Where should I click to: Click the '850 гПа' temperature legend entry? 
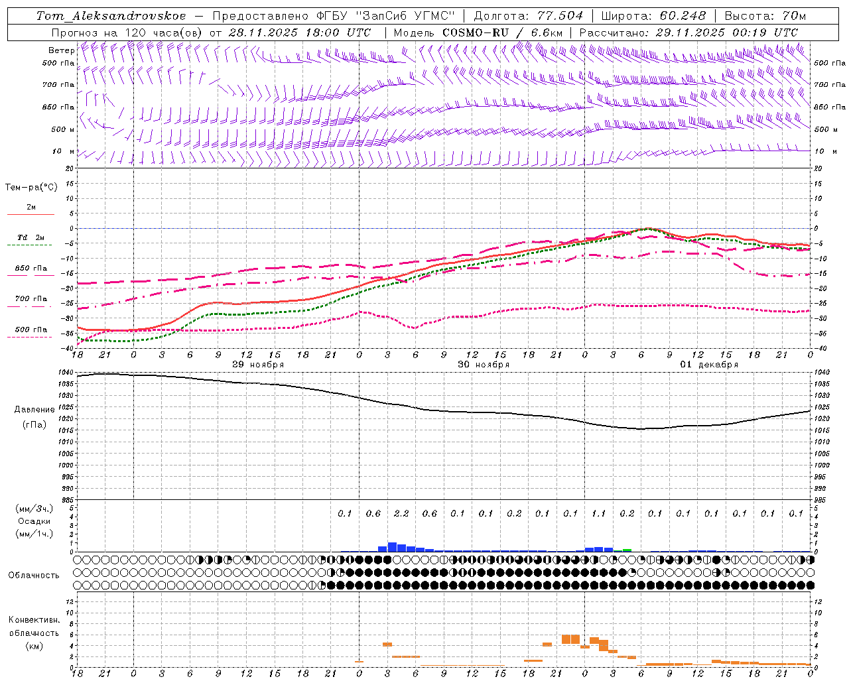click(31, 269)
